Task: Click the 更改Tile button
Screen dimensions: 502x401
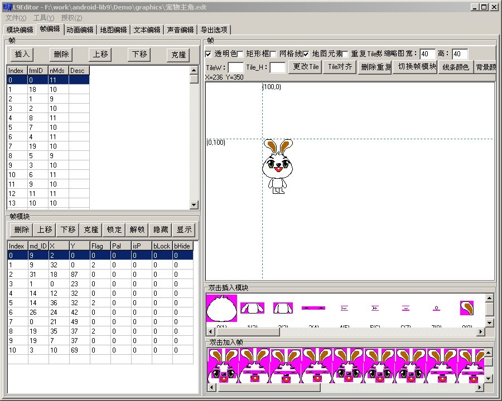Action: 306,67
